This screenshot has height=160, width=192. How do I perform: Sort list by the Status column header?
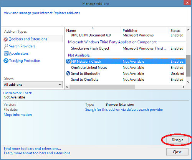177,30
